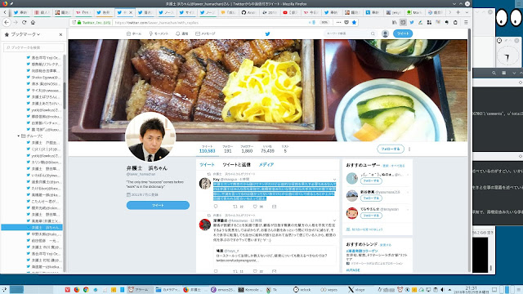
Task: Click Kay's avatar in the timeline
Action: click(205, 183)
